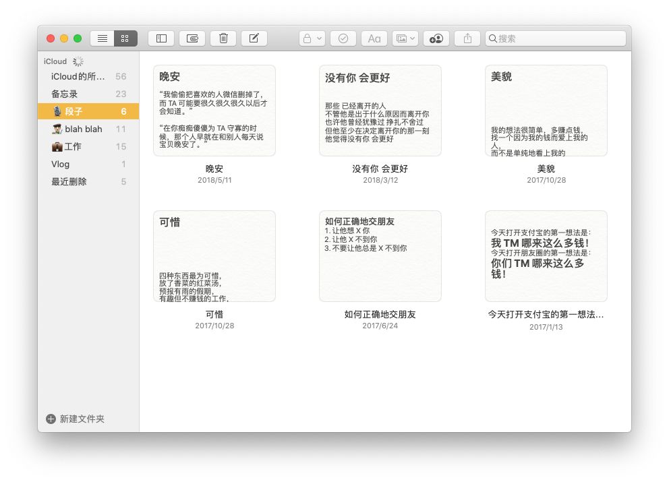The width and height of the screenshot is (669, 482).
Task: Click 今天打开支付宝的第一想法... title text
Action: (x=546, y=314)
